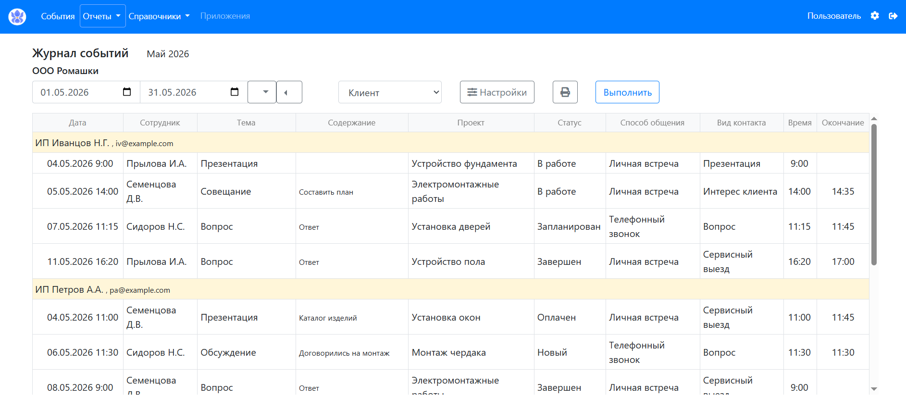This screenshot has width=906, height=410.
Task: Go to the События page
Action: click(x=58, y=16)
